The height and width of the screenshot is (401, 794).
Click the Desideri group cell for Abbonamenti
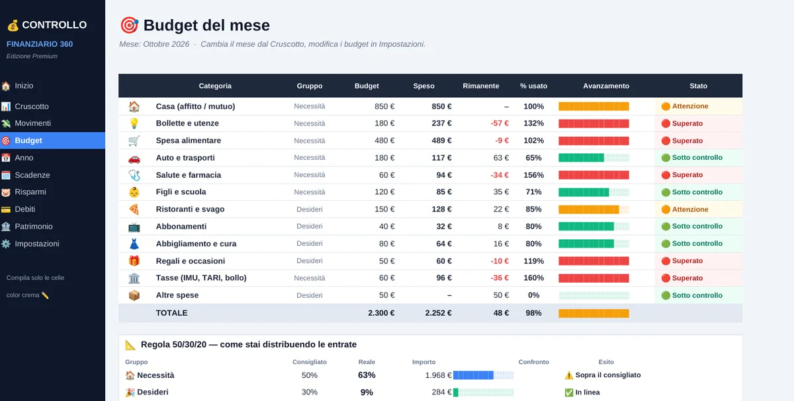click(x=310, y=227)
